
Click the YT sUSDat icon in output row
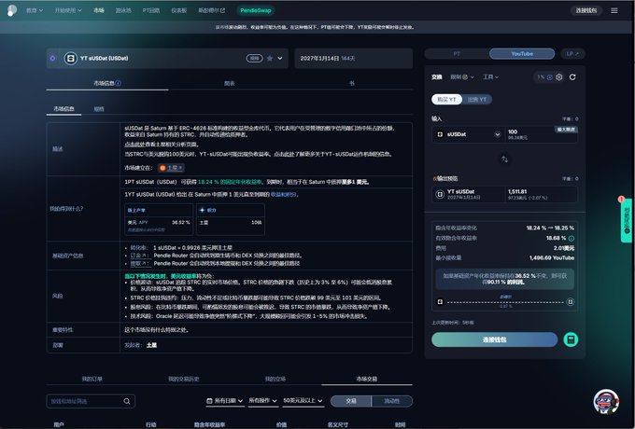click(440, 195)
